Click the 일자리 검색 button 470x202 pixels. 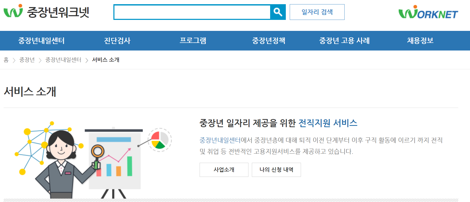click(x=317, y=12)
